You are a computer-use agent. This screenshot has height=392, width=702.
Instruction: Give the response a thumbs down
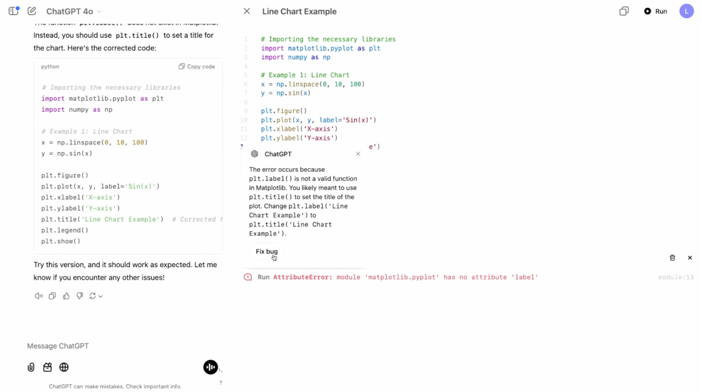79,296
